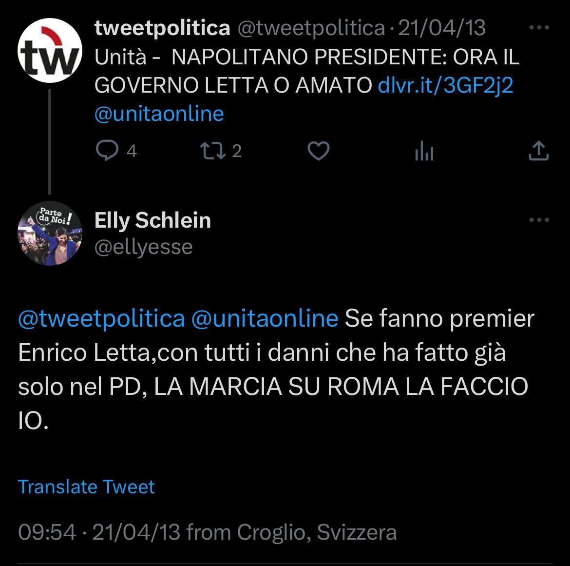Image resolution: width=570 pixels, height=566 pixels.
Task: Open more options for tweetpolitica's tweet
Action: tap(539, 28)
